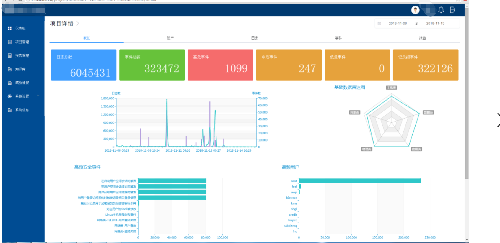The image size is (500, 243).
Task: Click the green 事件总数 card
Action: pyautogui.click(x=152, y=65)
